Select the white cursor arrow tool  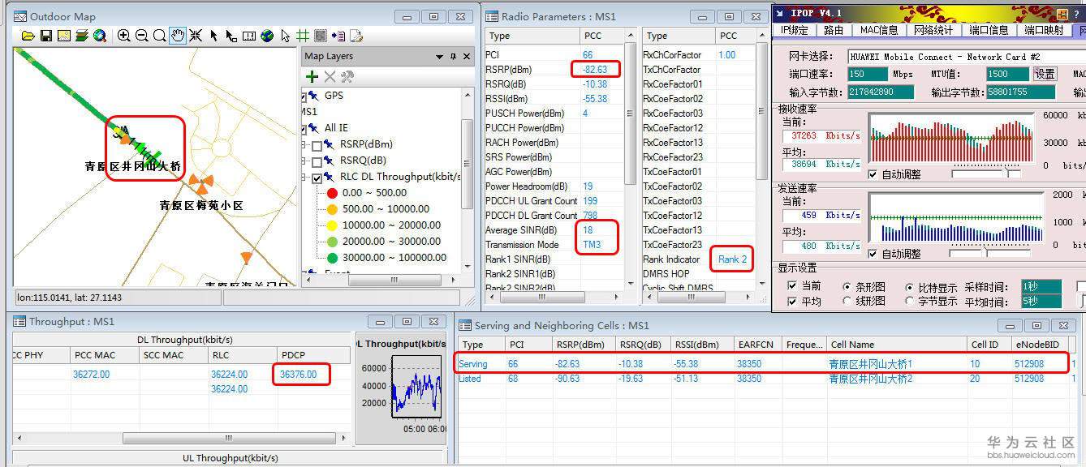click(285, 36)
